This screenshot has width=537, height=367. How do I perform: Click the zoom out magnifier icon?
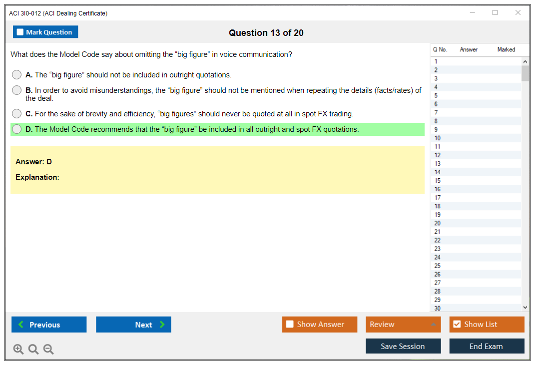pos(48,349)
